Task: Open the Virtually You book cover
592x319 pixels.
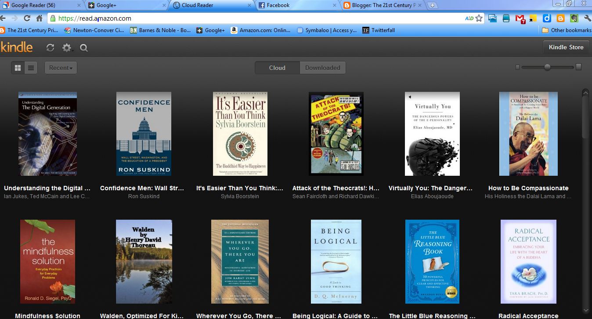Action: pos(432,134)
